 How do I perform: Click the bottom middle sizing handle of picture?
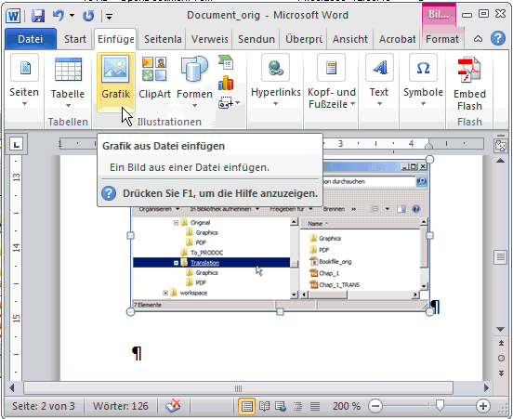(x=280, y=312)
